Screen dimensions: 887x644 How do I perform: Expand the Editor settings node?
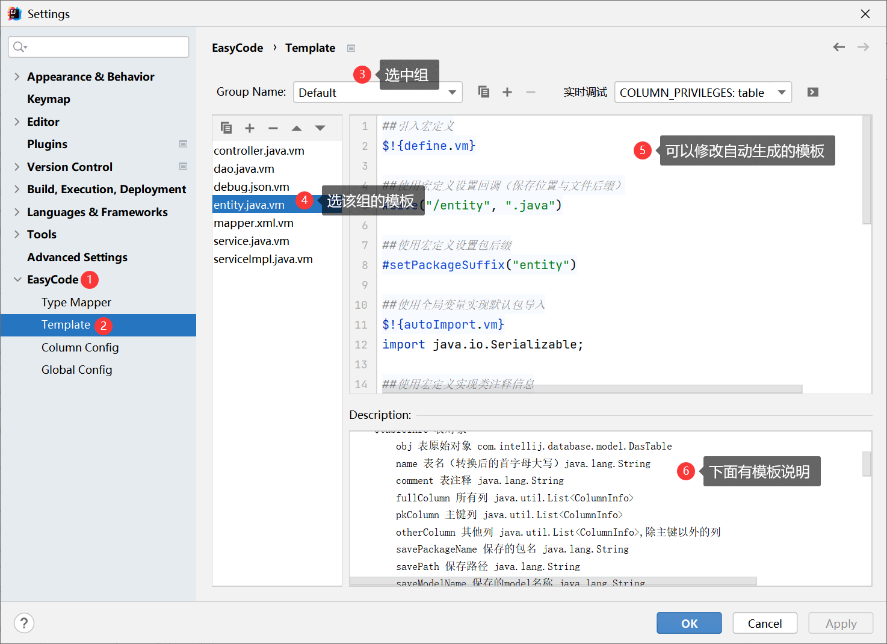click(17, 122)
